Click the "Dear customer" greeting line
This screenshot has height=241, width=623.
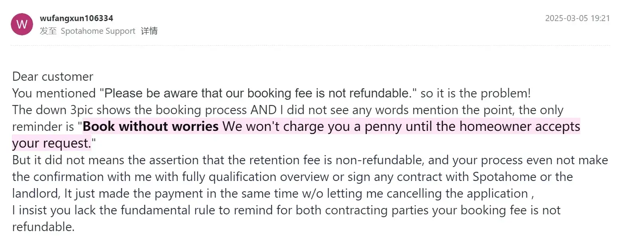(53, 76)
